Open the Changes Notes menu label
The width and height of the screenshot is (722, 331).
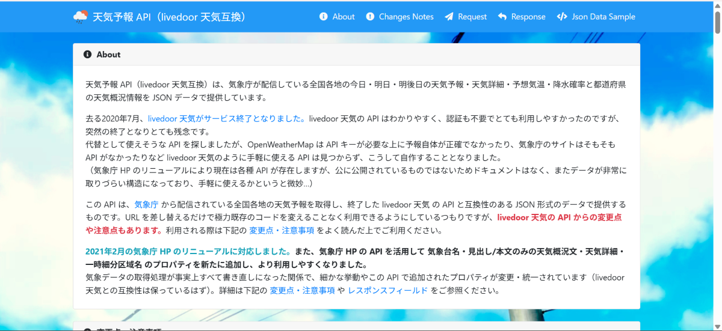[x=406, y=17]
